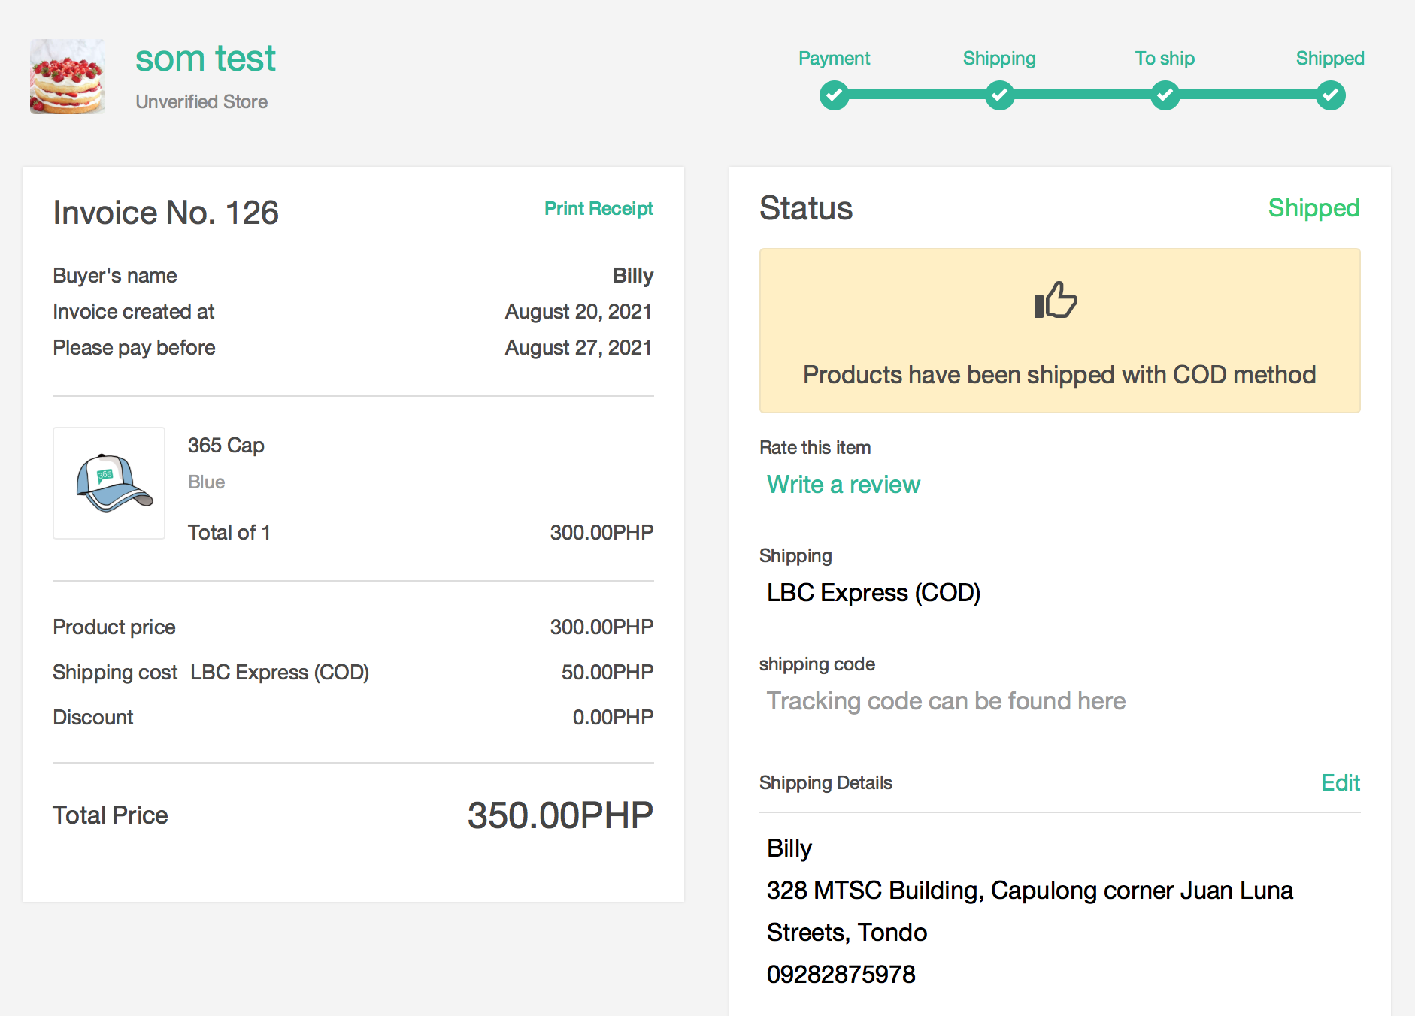Click the To ship progress step label
Screen dimensions: 1415x1016
pyautogui.click(x=1165, y=59)
